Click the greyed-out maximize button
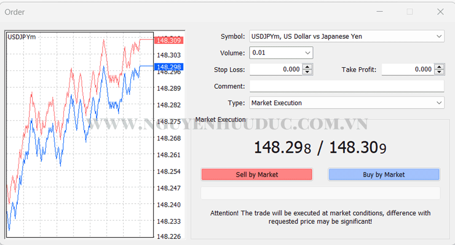Screen dimensions: 455x245 410,12
